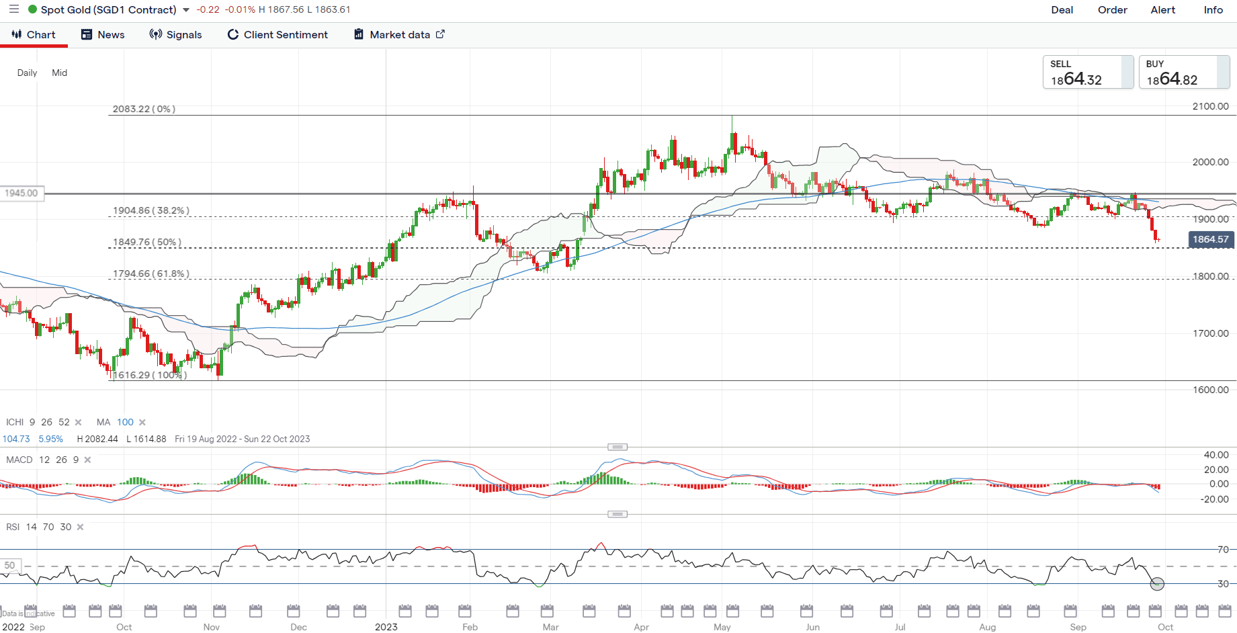Click the Market data external link icon

pos(440,34)
